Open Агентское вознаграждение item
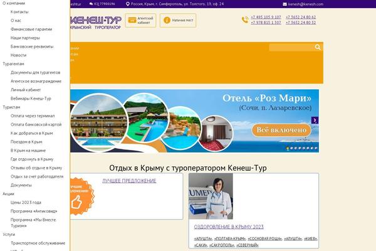The height and width of the screenshot is (251, 376). [36, 81]
